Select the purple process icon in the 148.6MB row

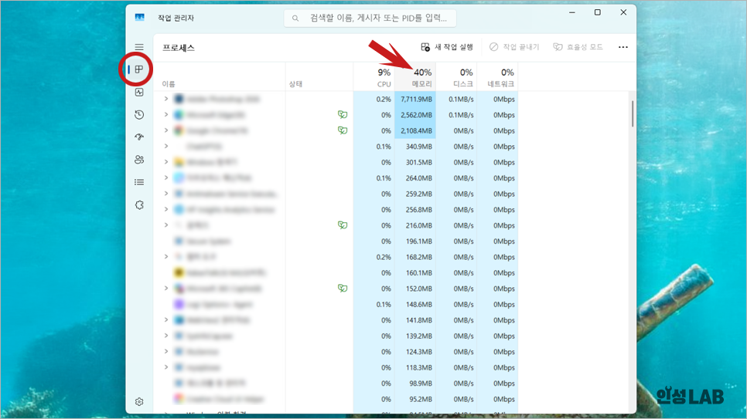(x=179, y=304)
